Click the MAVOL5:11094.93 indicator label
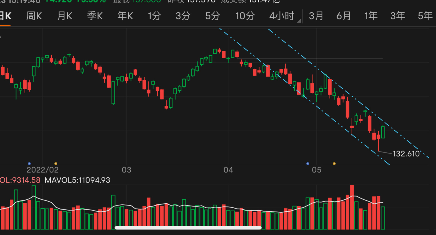Image resolution: width=436 pixels, height=235 pixels. pyautogui.click(x=77, y=180)
